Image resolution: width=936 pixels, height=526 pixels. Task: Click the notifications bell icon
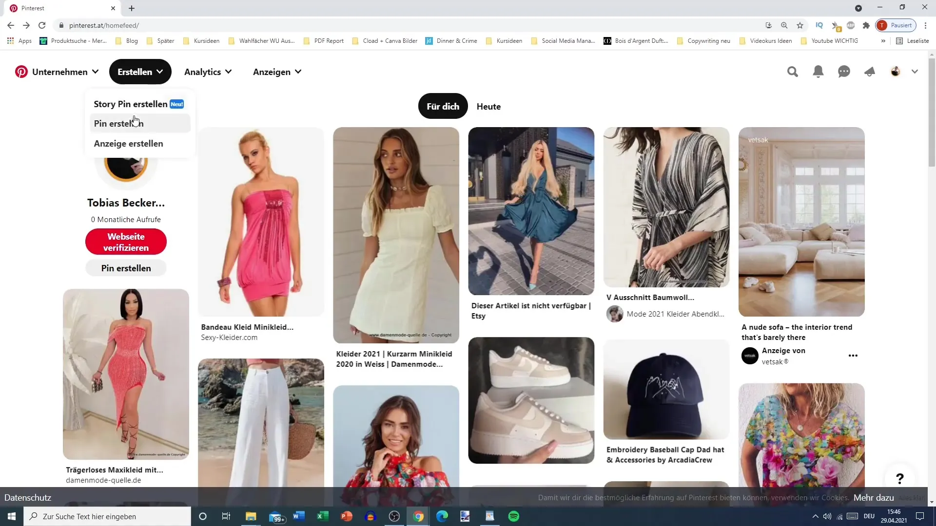(819, 71)
